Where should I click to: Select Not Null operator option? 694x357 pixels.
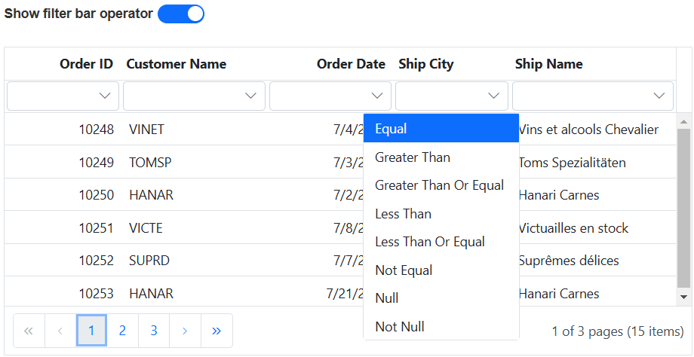coord(400,327)
